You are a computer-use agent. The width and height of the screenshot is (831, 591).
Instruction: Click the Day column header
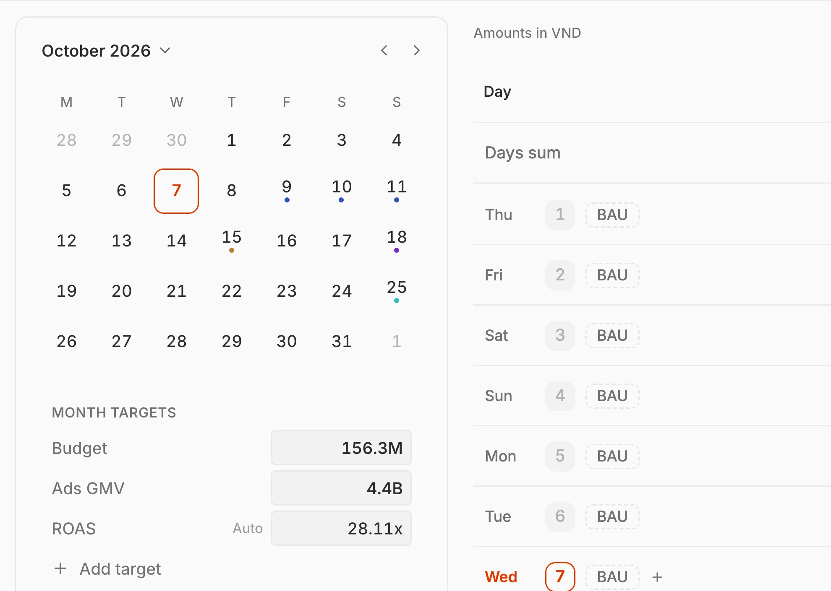pos(497,92)
